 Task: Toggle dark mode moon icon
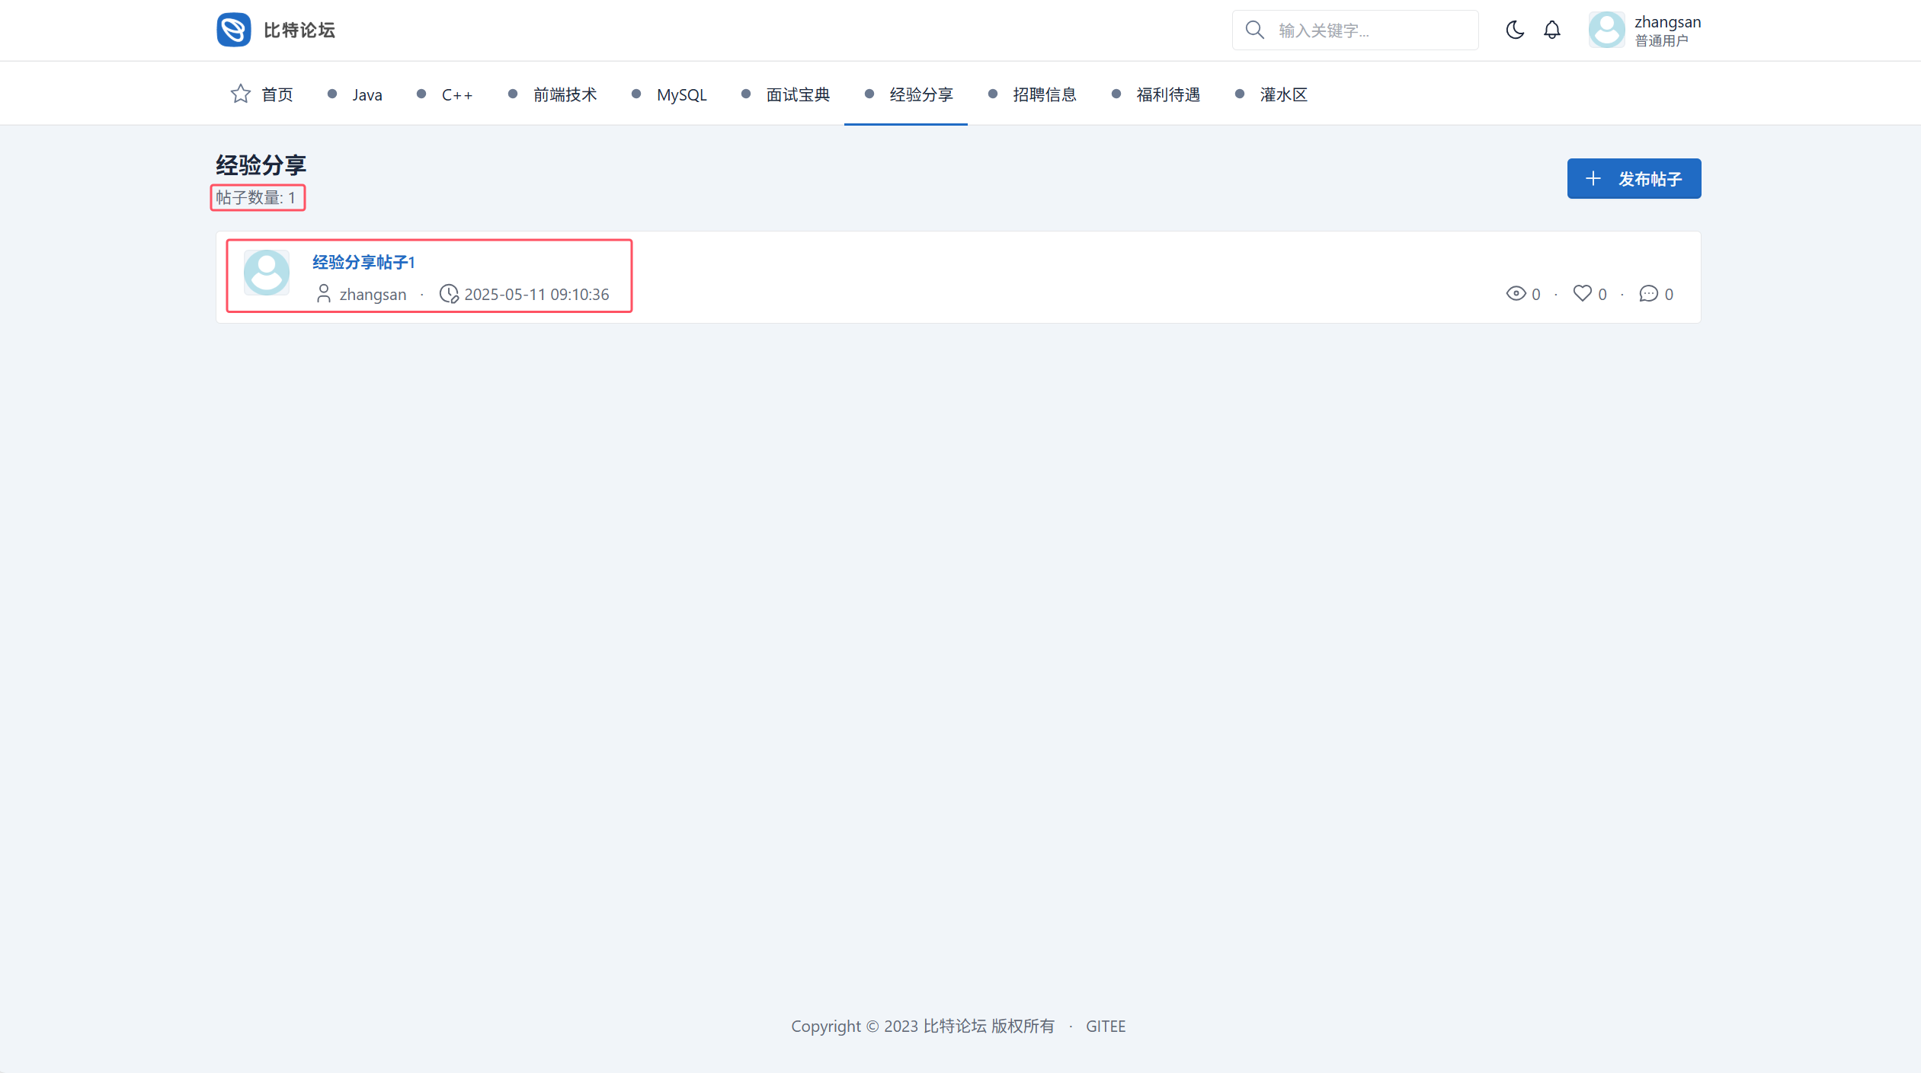coord(1515,30)
